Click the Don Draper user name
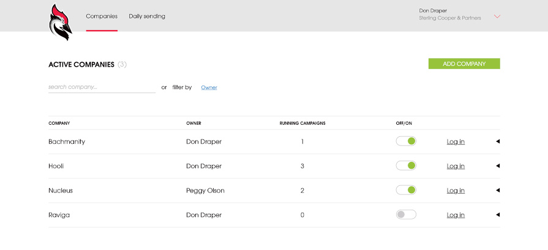The height and width of the screenshot is (250, 548). (x=433, y=11)
